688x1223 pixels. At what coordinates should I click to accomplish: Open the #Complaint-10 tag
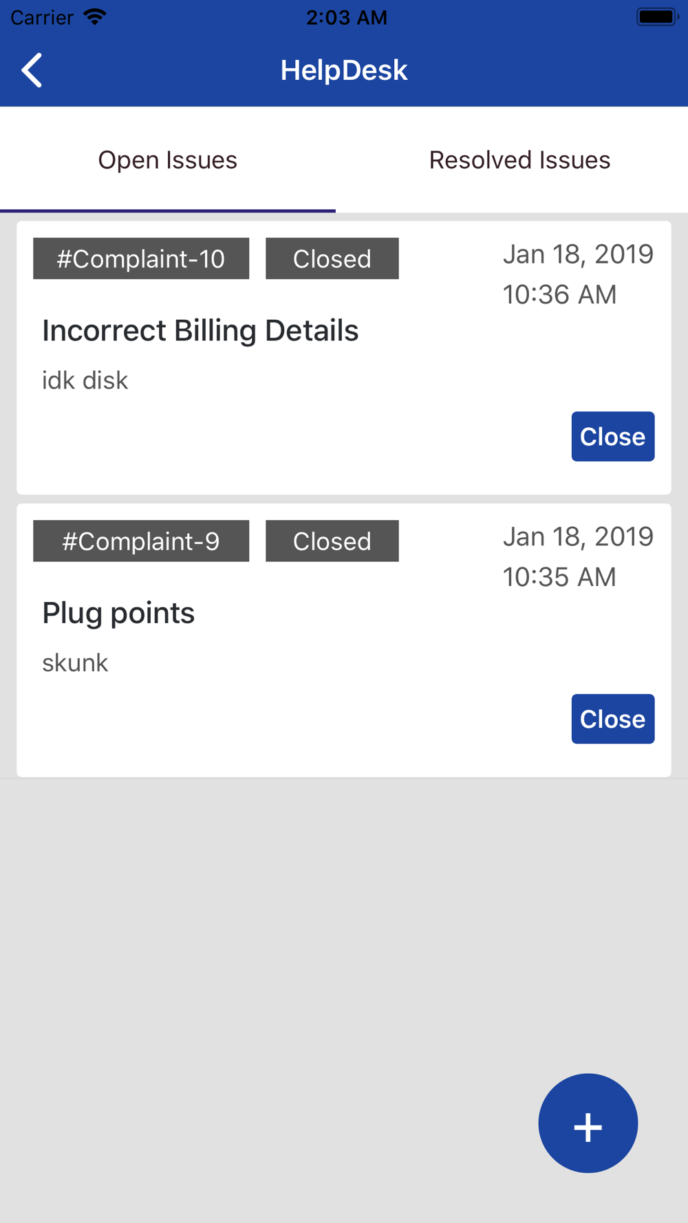[141, 259]
